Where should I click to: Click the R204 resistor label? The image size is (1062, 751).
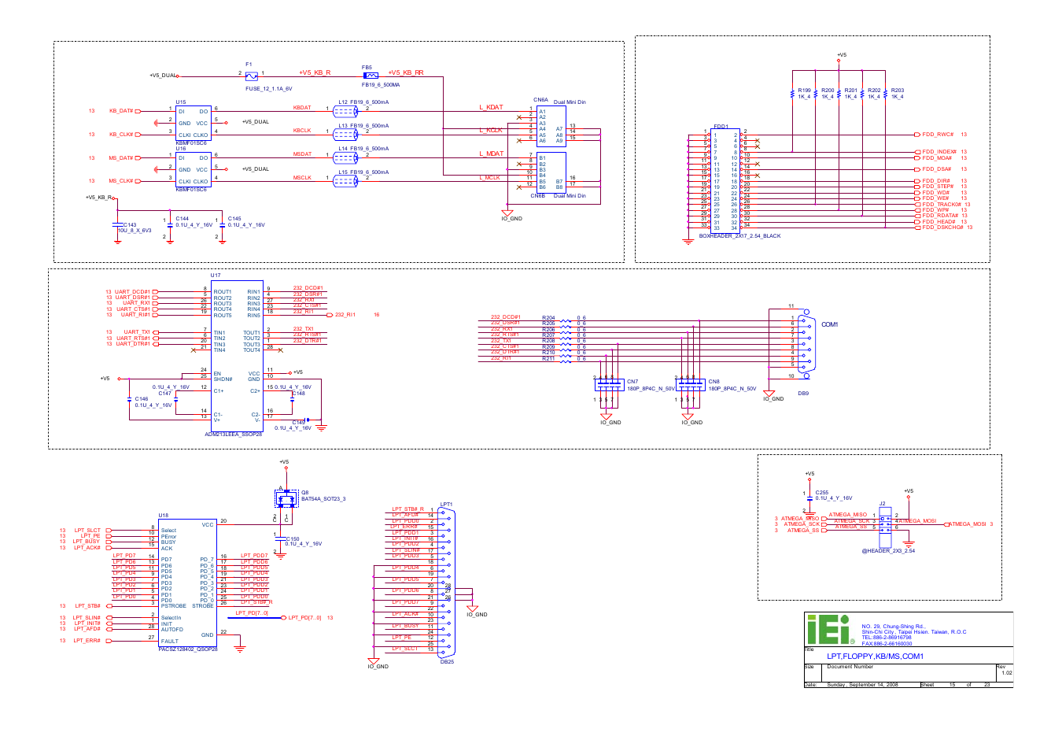pyautogui.click(x=548, y=318)
